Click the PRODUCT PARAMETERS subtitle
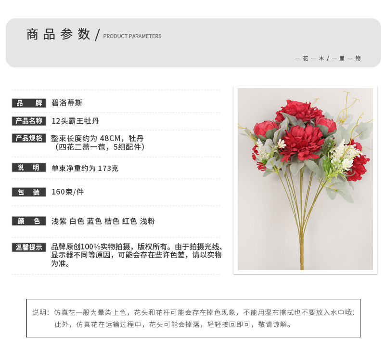This screenshot has height=351, width=385. point(132,36)
